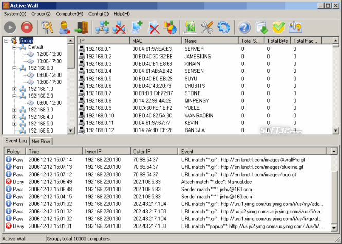The width and height of the screenshot is (342, 244).
Task: Select the event at 2006-12-12 15:07:13
Action: (167, 167)
